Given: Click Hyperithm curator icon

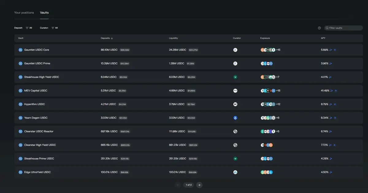Looking at the screenshot, I should click(235, 104).
